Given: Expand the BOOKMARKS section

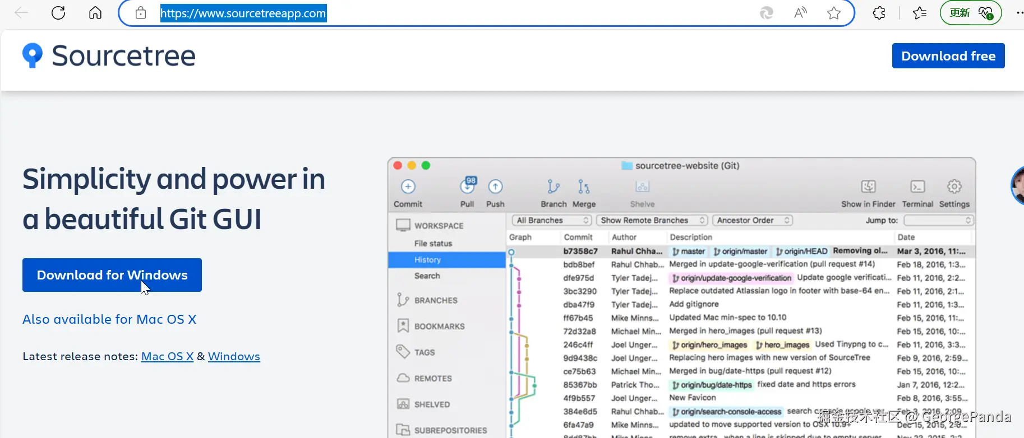Looking at the screenshot, I should pyautogui.click(x=439, y=326).
